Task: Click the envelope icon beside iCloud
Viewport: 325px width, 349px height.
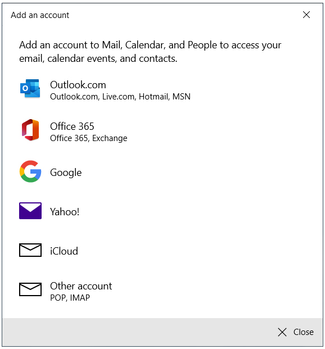Action: [30, 250]
